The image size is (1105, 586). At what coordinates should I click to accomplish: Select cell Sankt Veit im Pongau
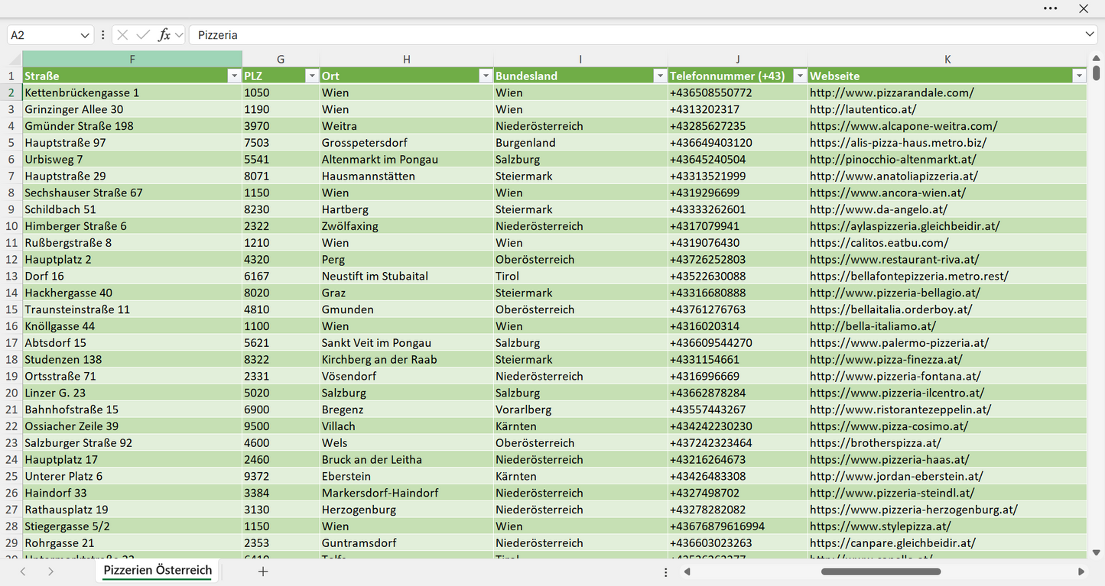pyautogui.click(x=406, y=343)
